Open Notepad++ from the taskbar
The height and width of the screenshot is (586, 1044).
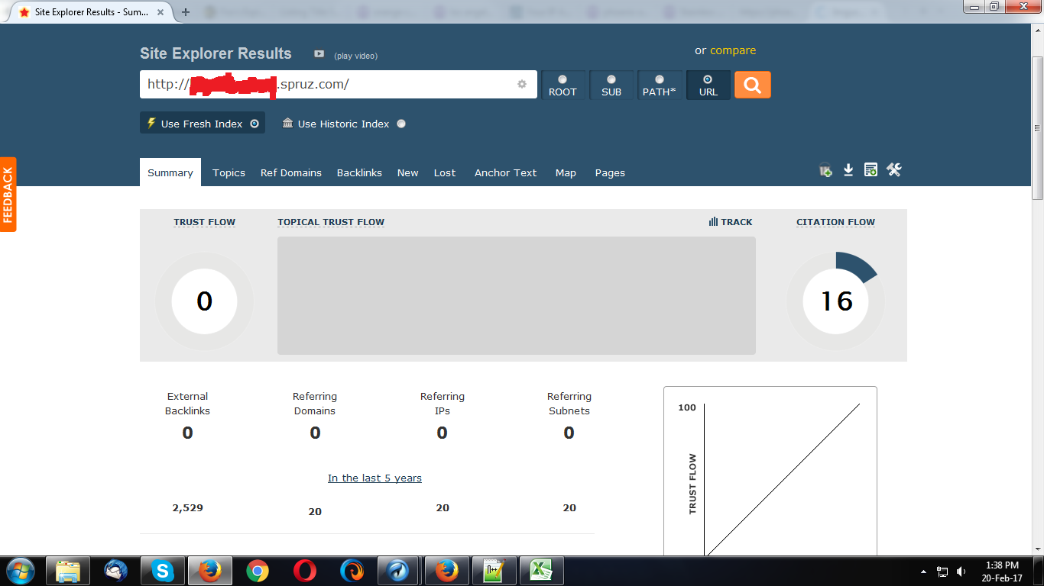click(494, 571)
